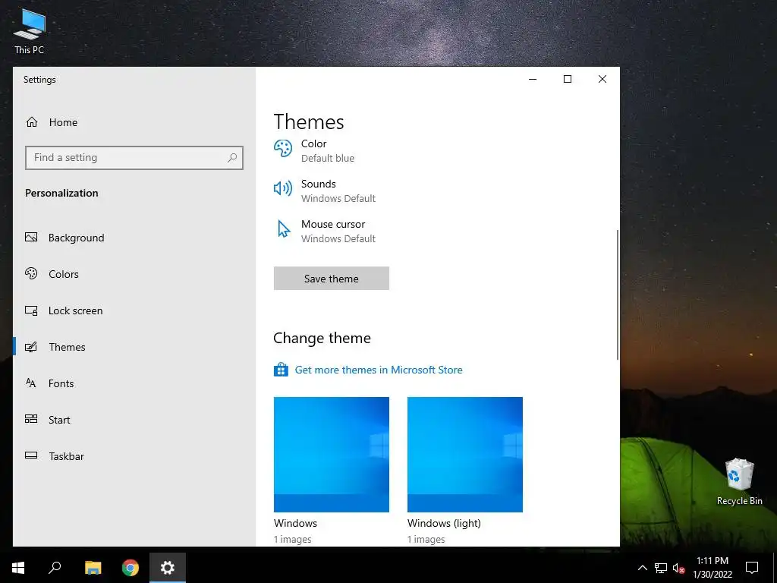Click the blue Color palette icon
This screenshot has height=583, width=777.
(283, 148)
